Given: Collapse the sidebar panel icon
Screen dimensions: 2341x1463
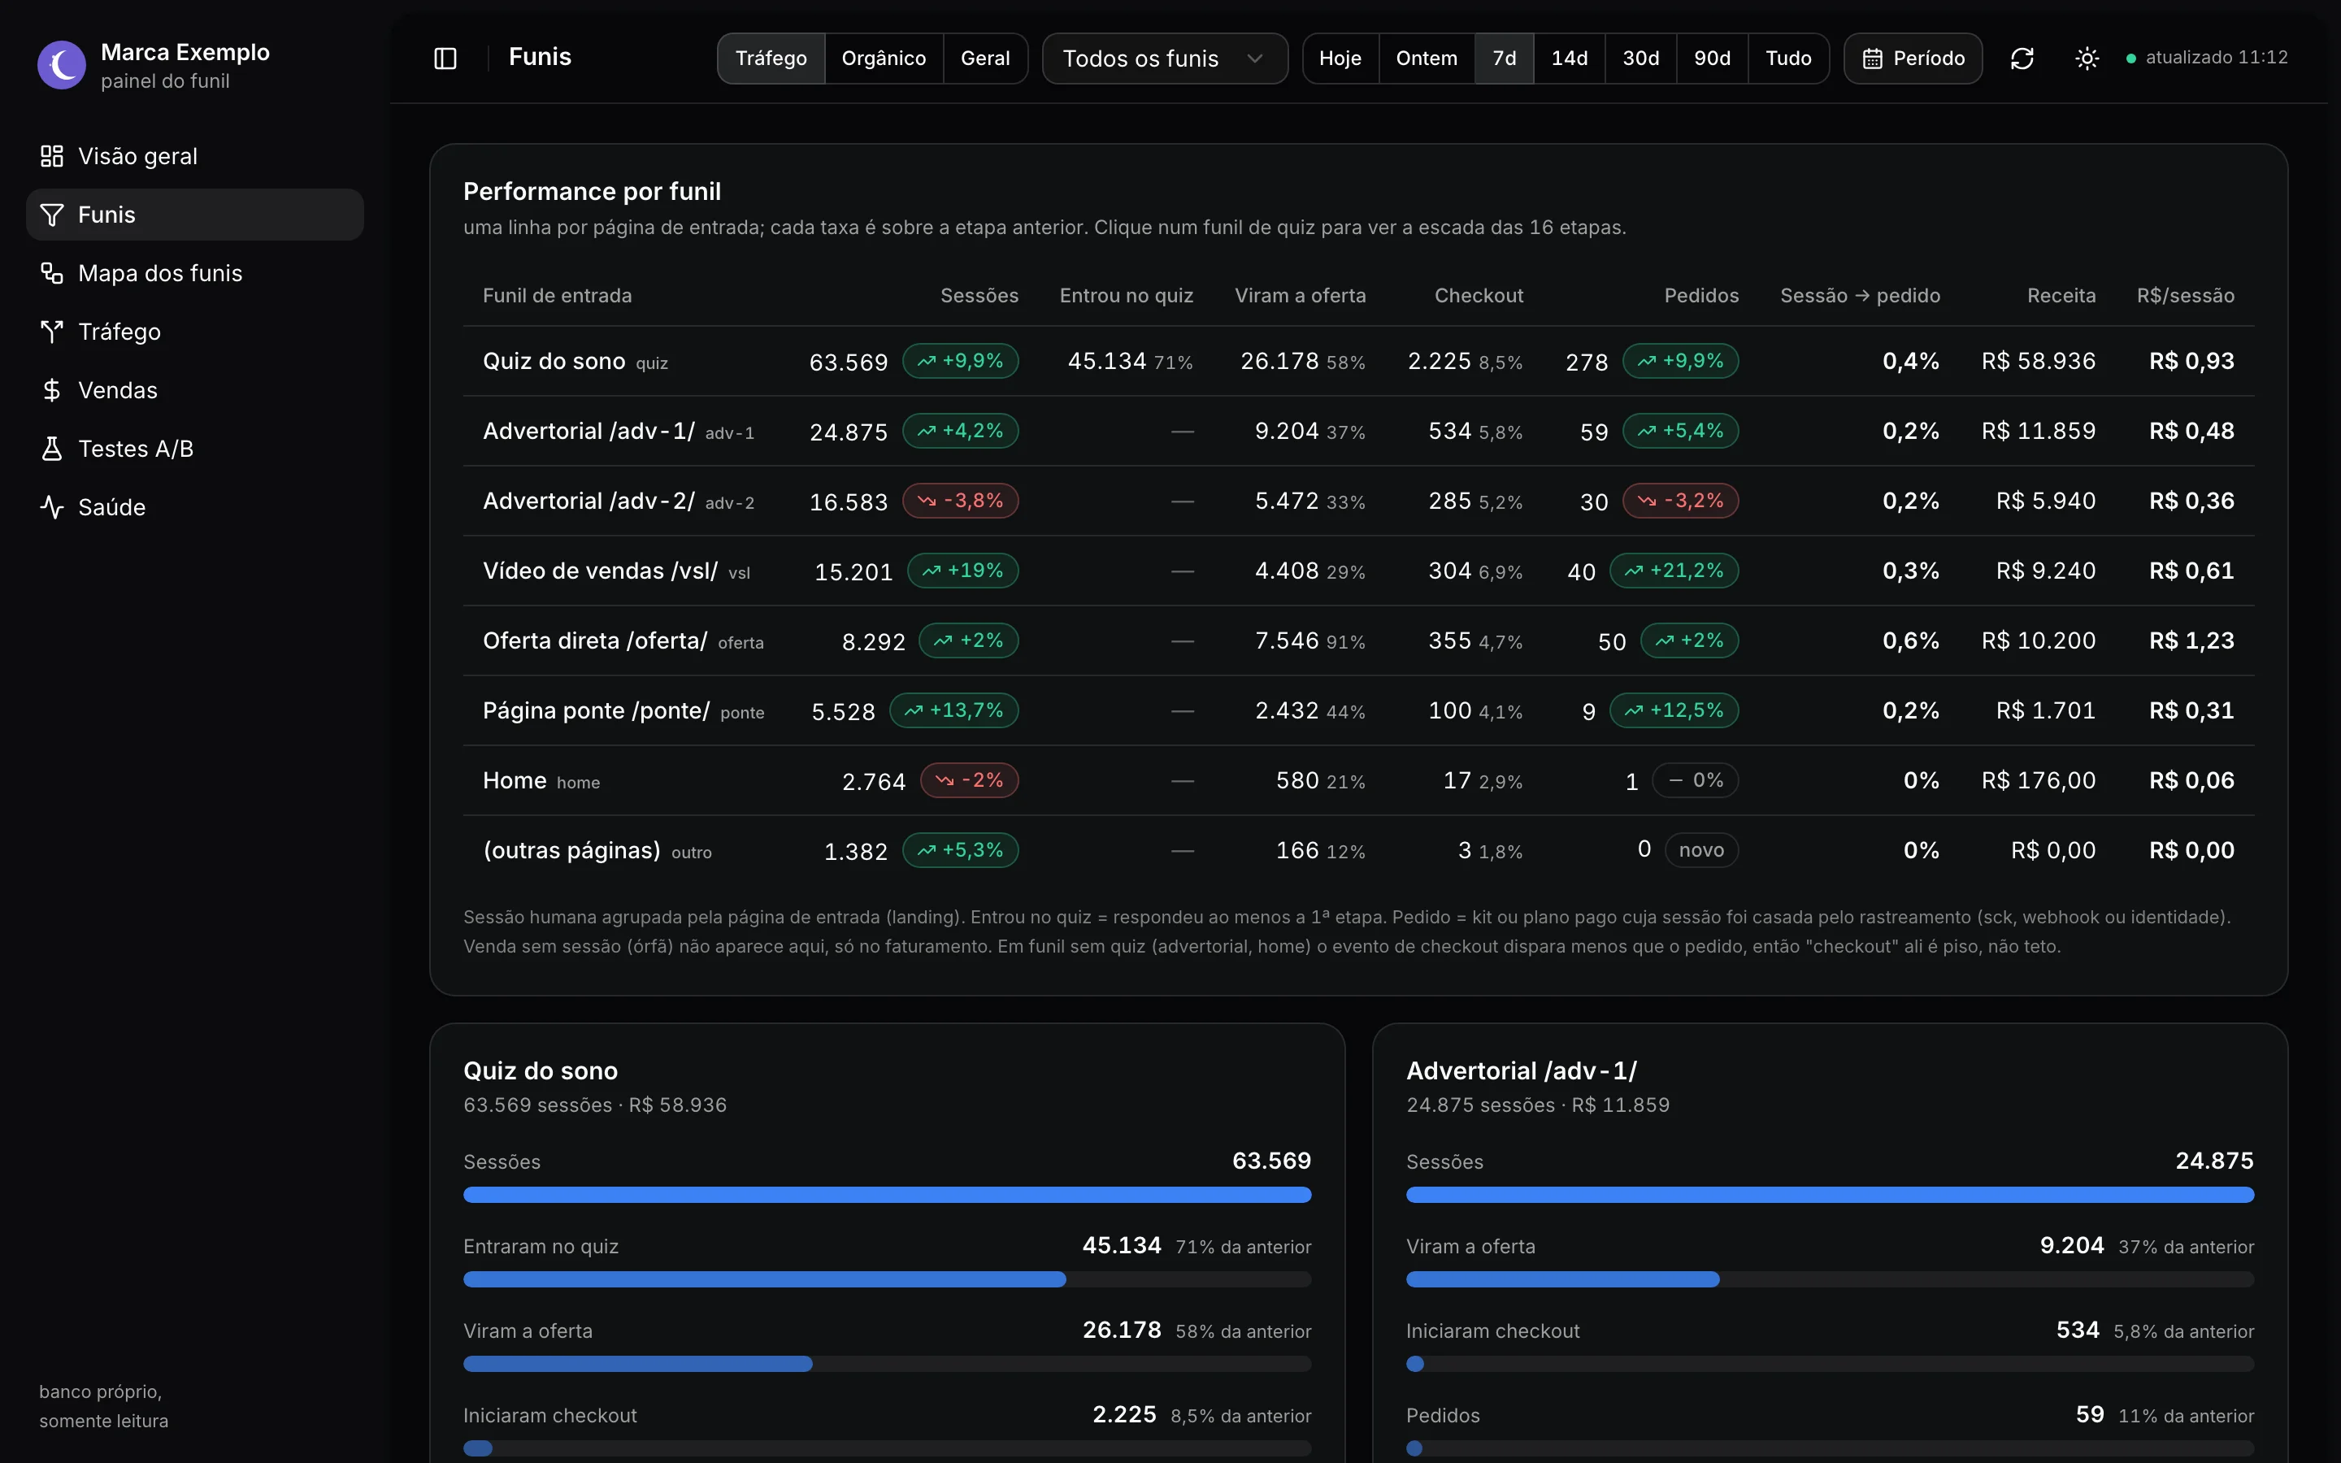Looking at the screenshot, I should tap(445, 58).
